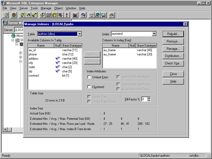Open the Manage menu
This screenshot has height=159, width=212.
tap(46, 8)
